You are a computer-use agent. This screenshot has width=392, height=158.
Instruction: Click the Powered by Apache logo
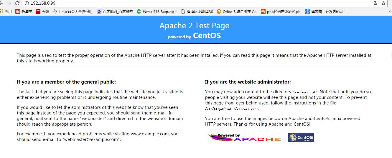(244, 137)
